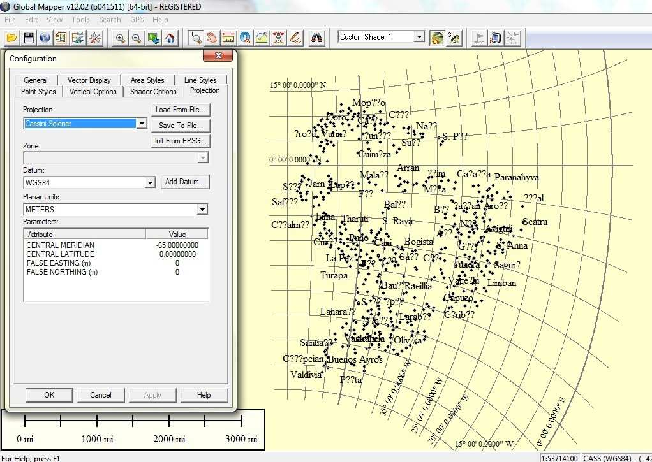Switch to the Vector Display tab
The width and height of the screenshot is (652, 462).
(89, 80)
